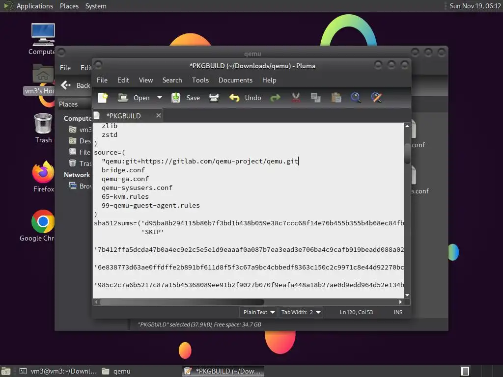Paste from clipboard icon
The height and width of the screenshot is (377, 503).
tap(336, 98)
